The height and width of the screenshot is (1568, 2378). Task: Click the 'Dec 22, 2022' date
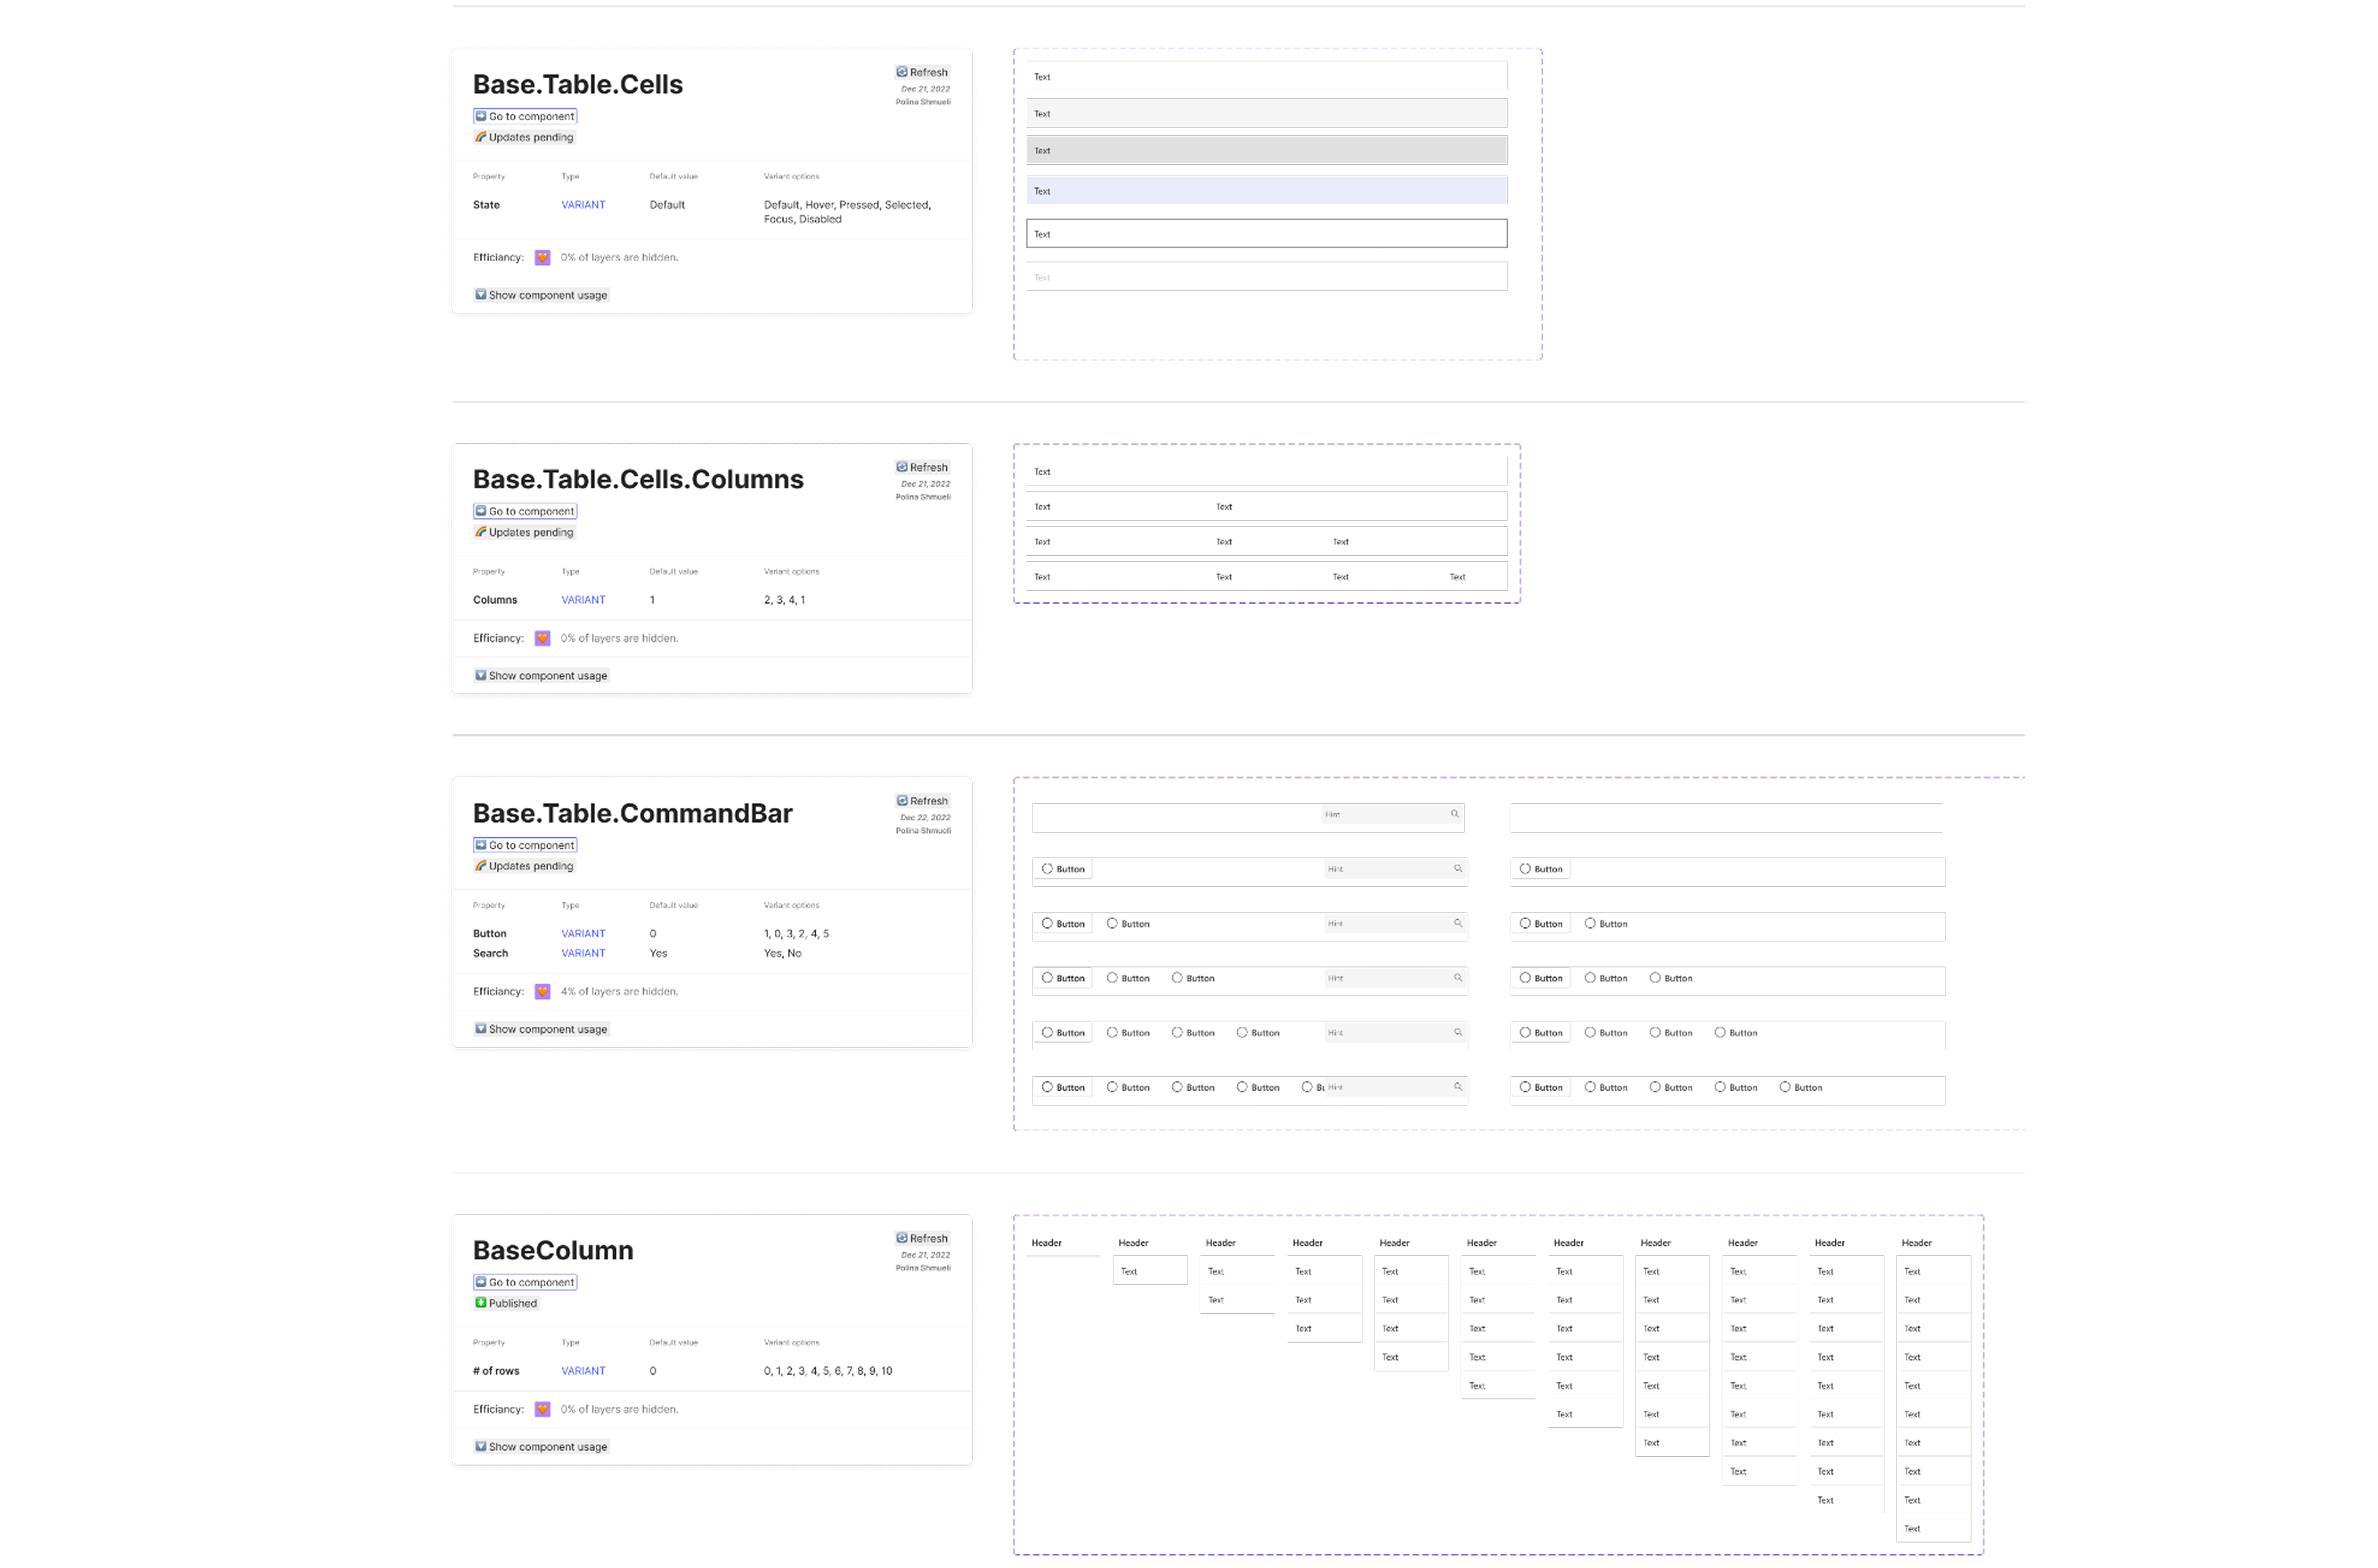click(925, 817)
